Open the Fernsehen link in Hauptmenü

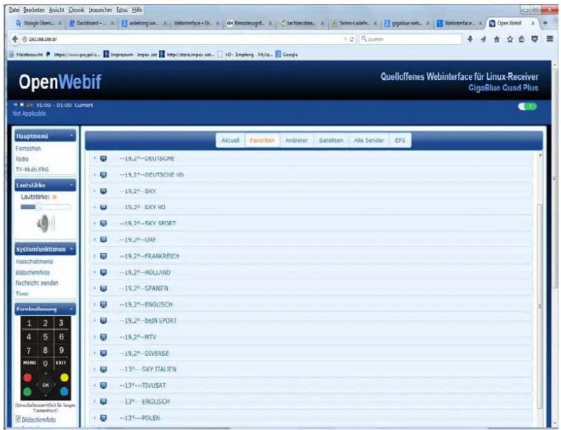coord(28,149)
